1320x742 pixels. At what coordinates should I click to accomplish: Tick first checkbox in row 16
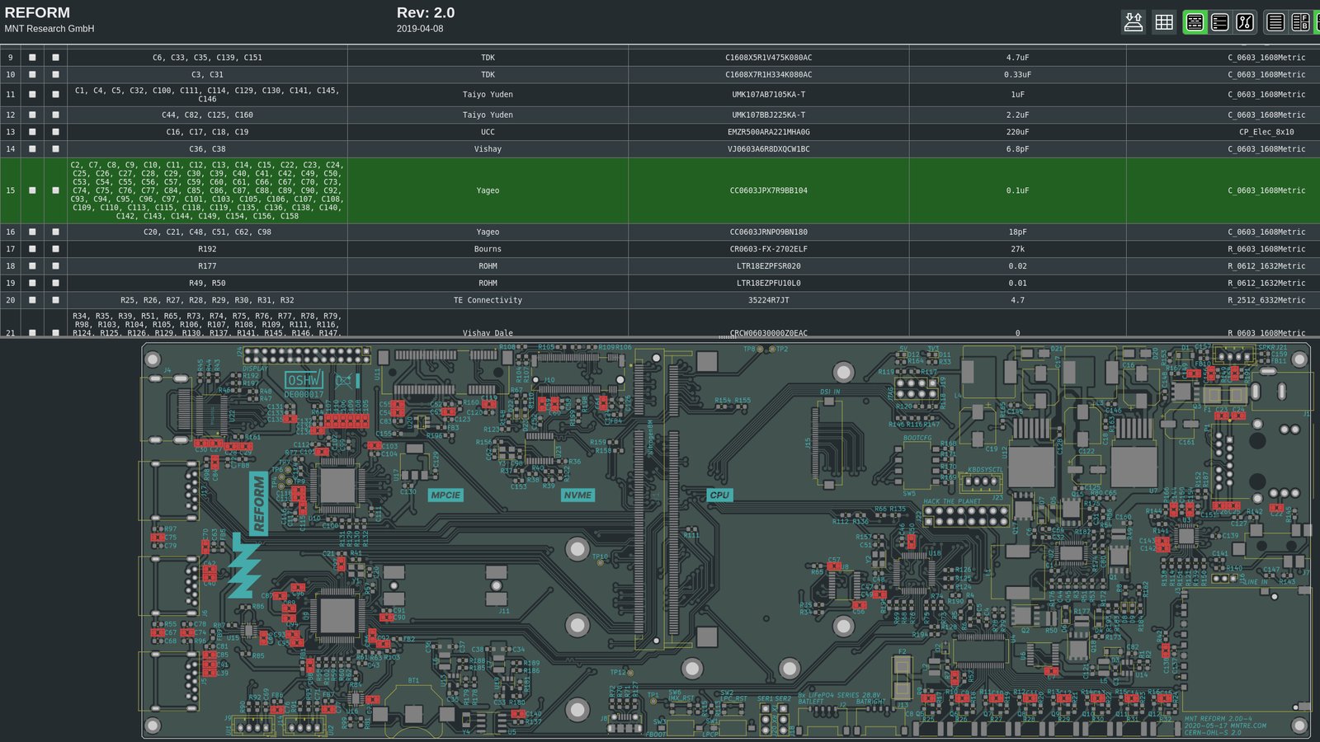pos(32,232)
